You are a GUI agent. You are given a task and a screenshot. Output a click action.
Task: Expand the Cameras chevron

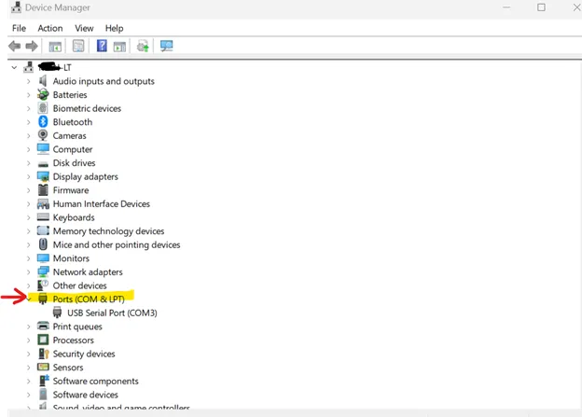tap(29, 136)
